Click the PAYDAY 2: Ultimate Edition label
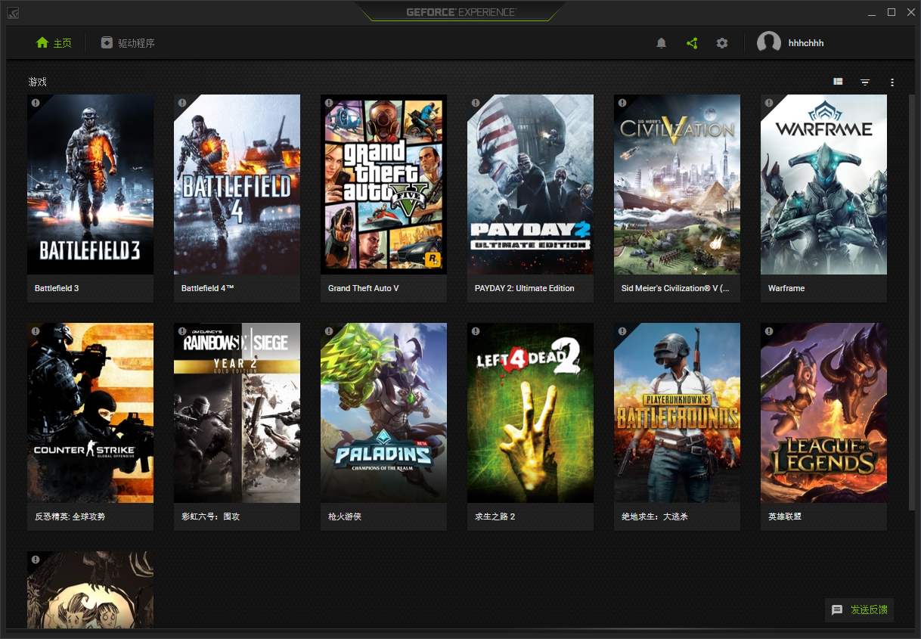The height and width of the screenshot is (639, 921). (x=524, y=288)
